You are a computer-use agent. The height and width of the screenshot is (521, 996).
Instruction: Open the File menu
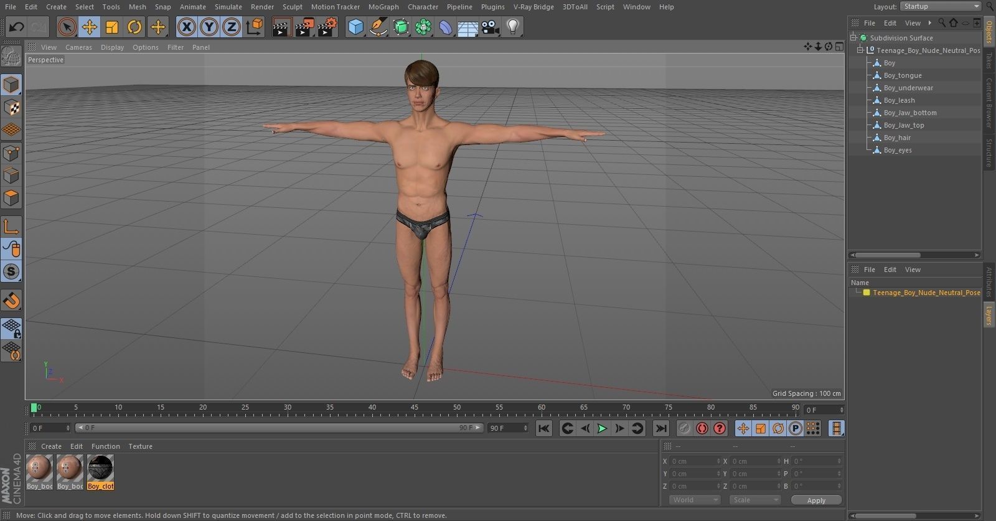pyautogui.click(x=11, y=7)
